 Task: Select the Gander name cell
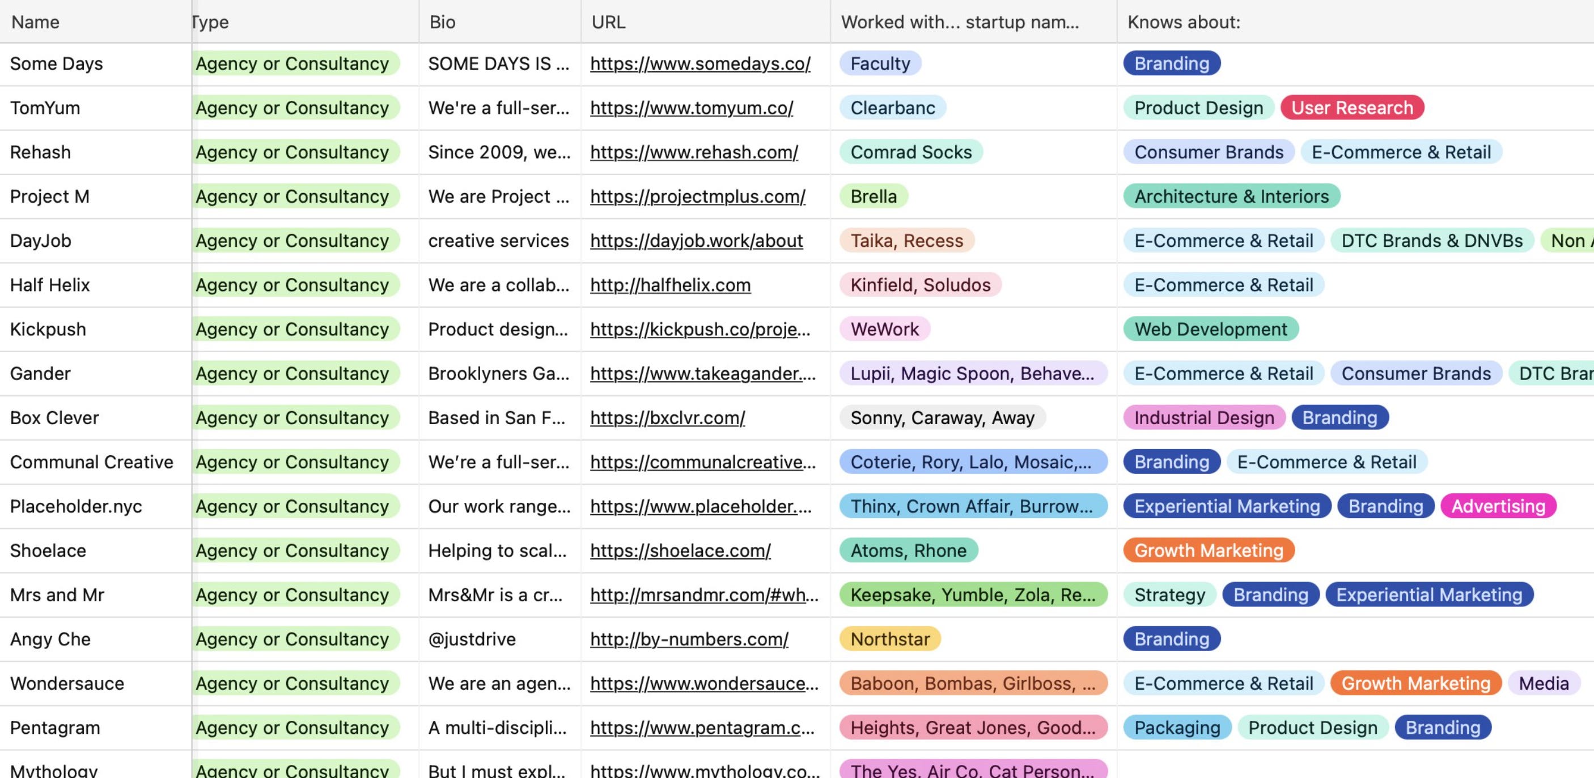coord(96,374)
